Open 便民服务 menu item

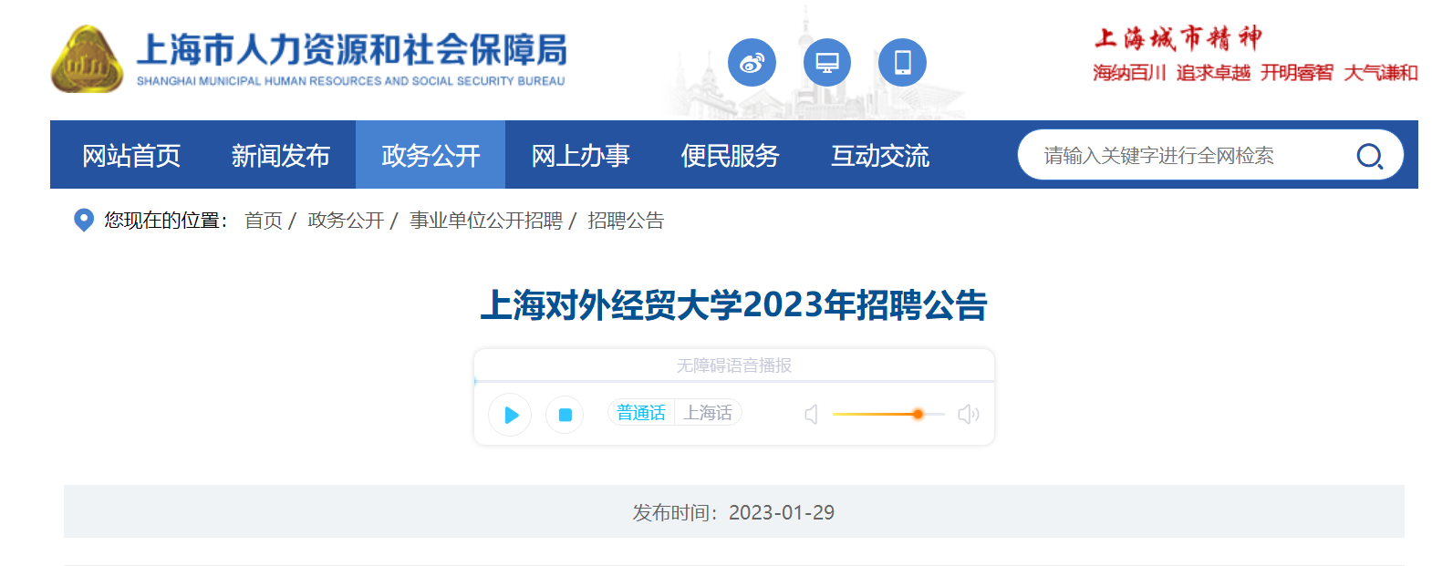point(730,155)
